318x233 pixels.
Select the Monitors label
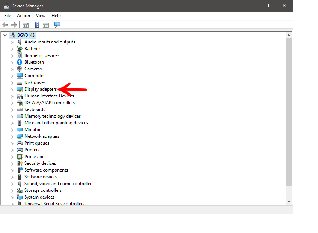click(x=33, y=130)
